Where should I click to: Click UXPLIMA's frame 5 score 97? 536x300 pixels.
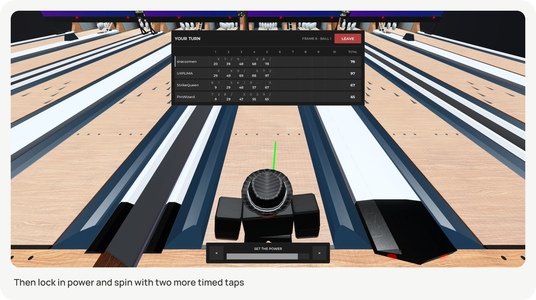tap(267, 76)
